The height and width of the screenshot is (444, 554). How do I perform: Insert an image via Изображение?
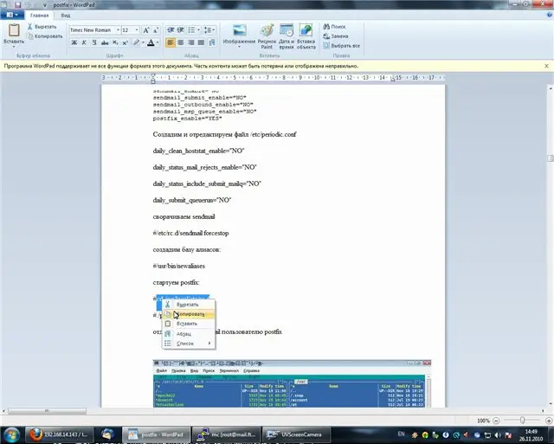pos(239,33)
